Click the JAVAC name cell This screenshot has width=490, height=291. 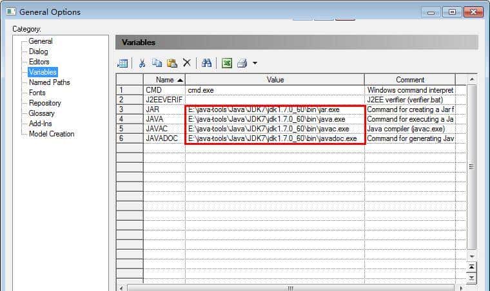point(164,129)
